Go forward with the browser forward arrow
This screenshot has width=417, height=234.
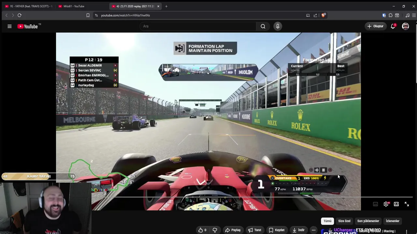tap(13, 15)
